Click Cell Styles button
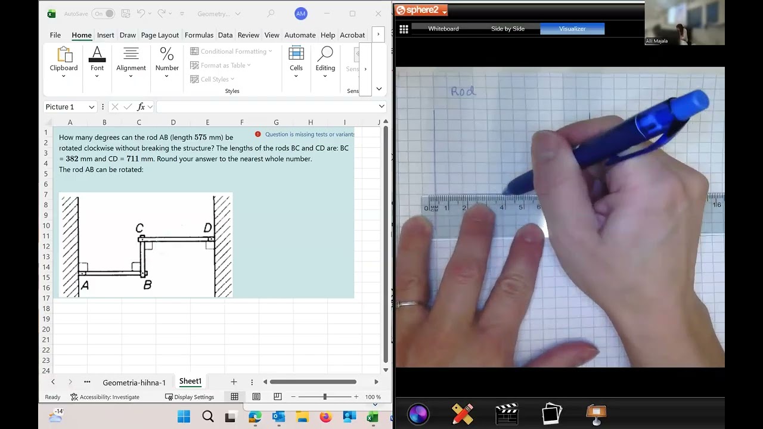This screenshot has height=429, width=763. [213, 79]
